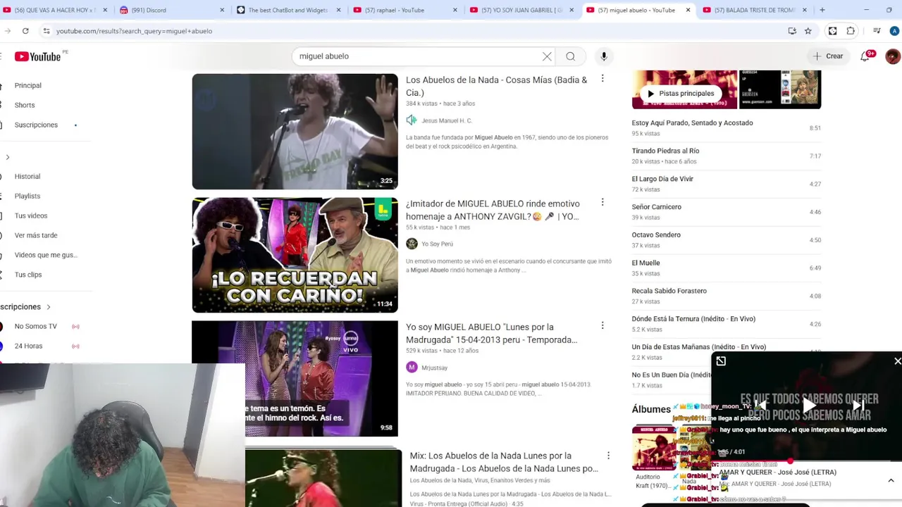Expand the Suscripciones section arrow
The width and height of the screenshot is (902, 507).
click(49, 307)
